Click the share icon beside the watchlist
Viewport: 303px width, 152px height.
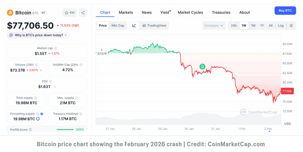pyautogui.click(x=83, y=13)
